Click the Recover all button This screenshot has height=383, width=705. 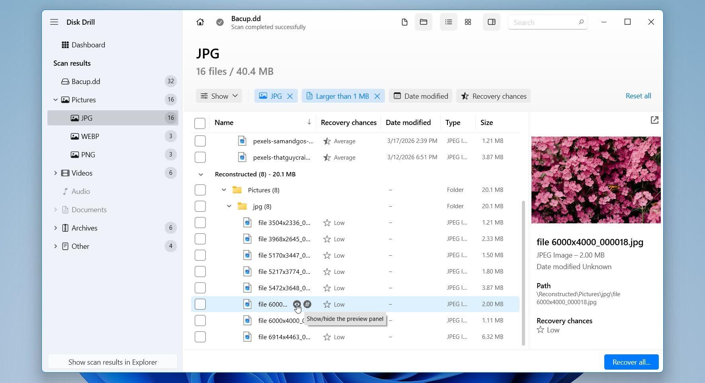click(x=631, y=362)
